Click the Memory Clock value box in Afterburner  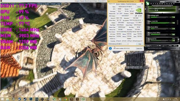click(173, 35)
